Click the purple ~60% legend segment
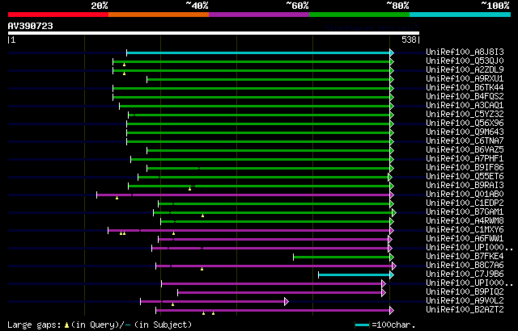This screenshot has height=331, width=518. point(259,15)
